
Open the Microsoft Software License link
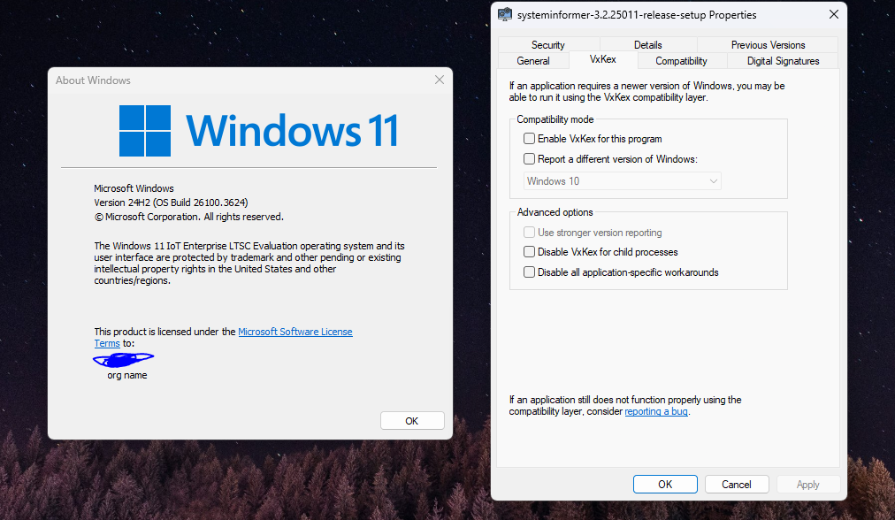pyautogui.click(x=295, y=332)
